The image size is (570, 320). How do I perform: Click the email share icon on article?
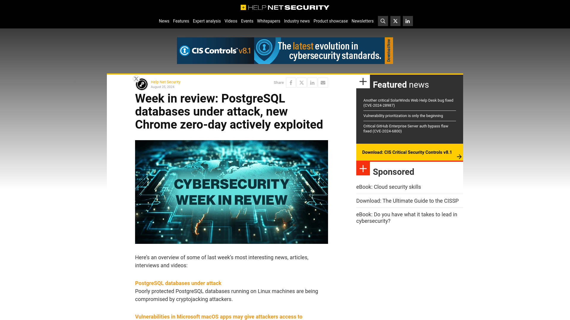[x=323, y=82]
